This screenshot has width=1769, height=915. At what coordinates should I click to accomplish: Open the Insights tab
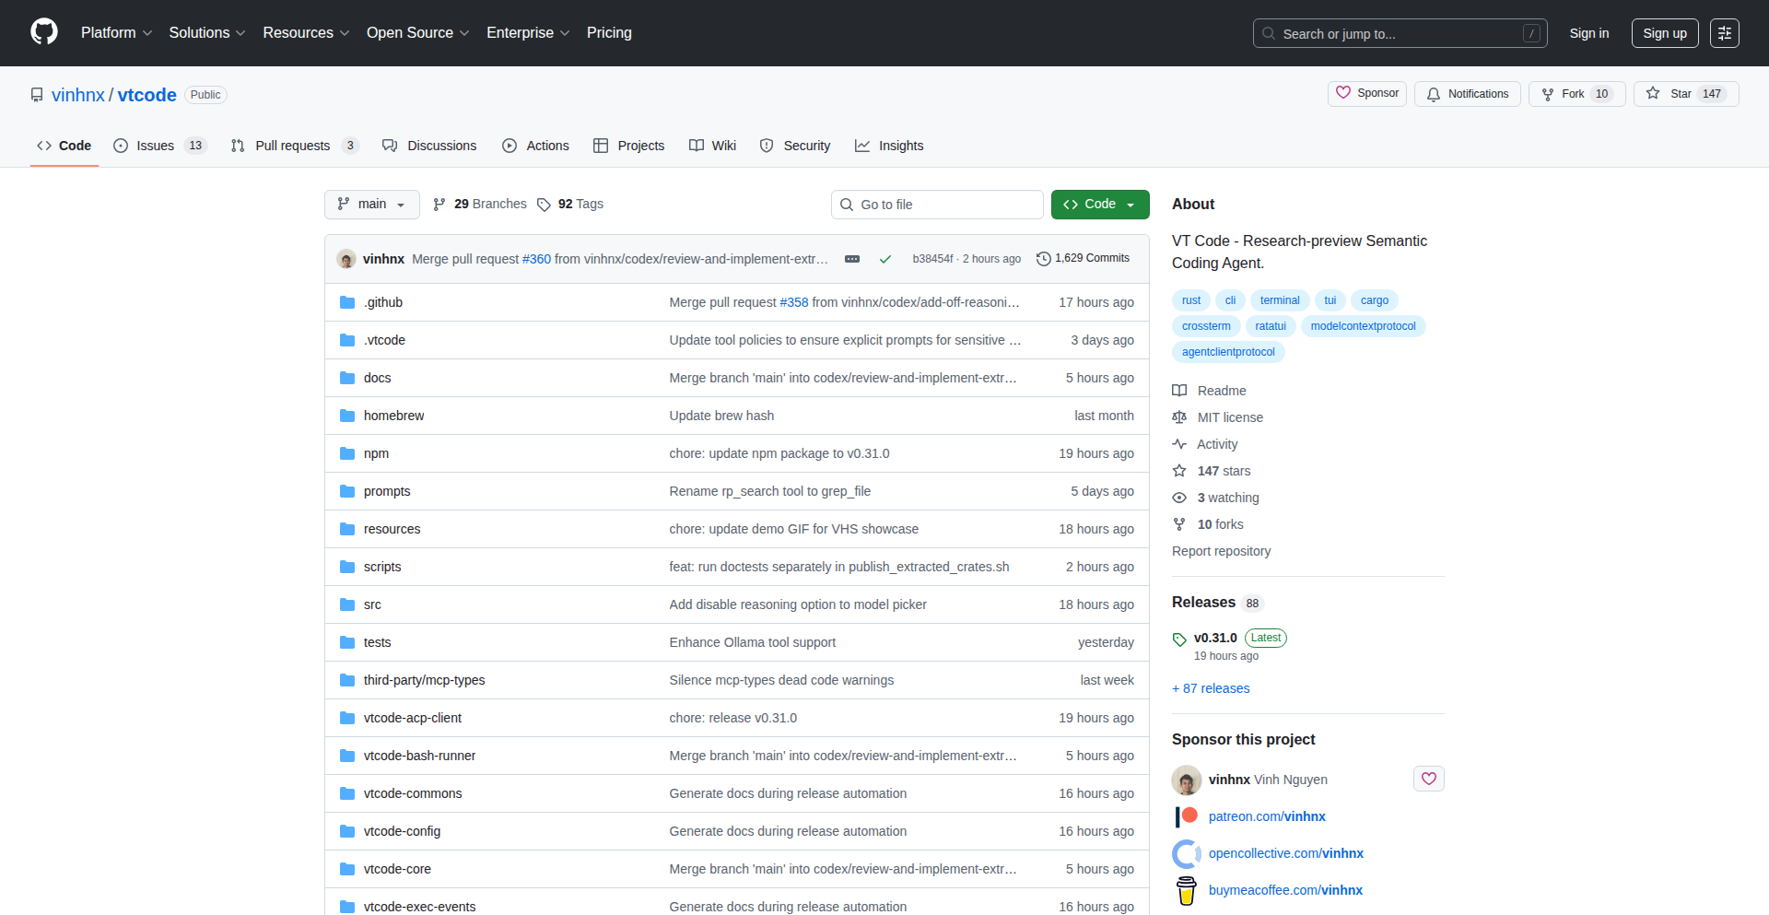[x=889, y=146]
